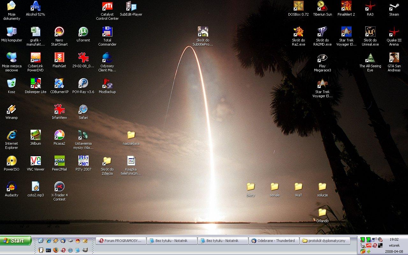Select the GTA San Andreas icon
The image size is (408, 255).
pos(394,62)
